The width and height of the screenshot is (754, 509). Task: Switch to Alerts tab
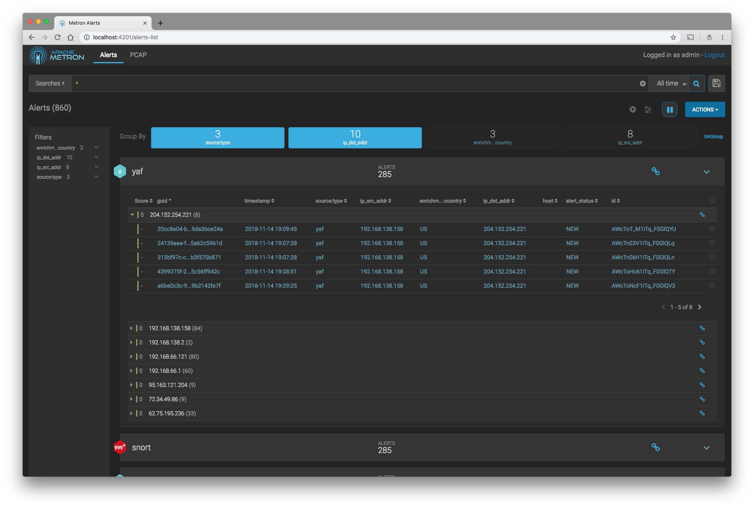(109, 55)
